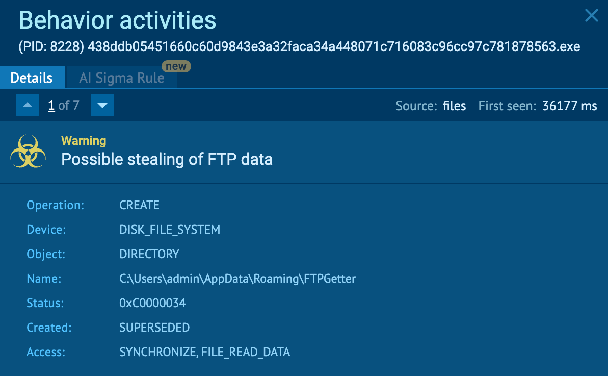
Task: Click the 'Object:' field label
Action: [x=46, y=254]
